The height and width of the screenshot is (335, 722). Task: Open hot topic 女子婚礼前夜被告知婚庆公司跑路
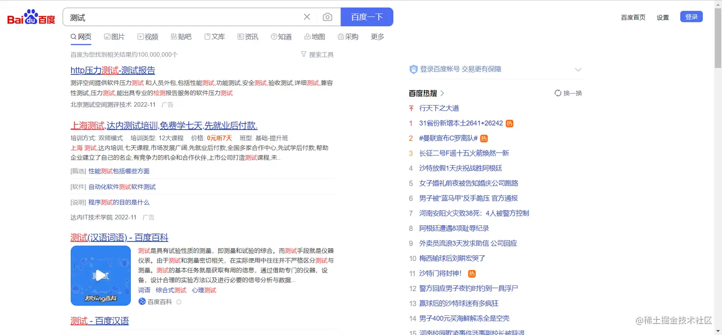469,183
